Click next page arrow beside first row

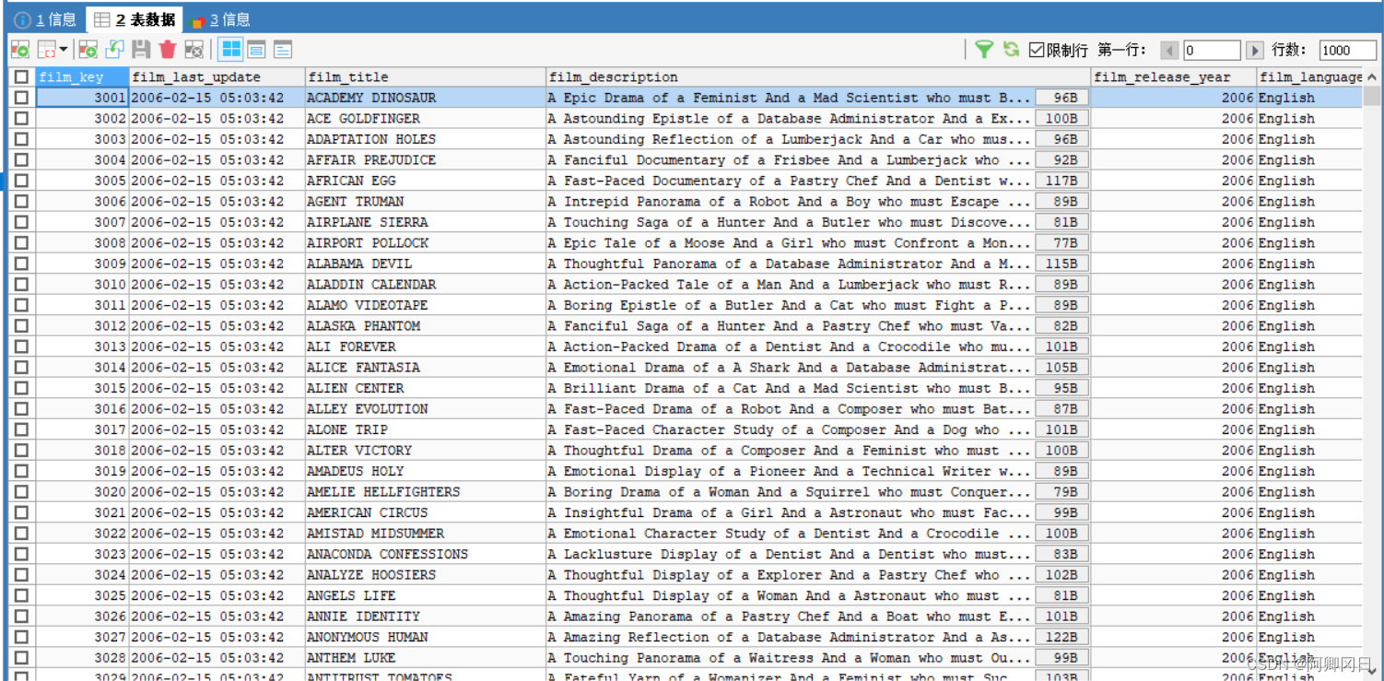[x=1254, y=51]
